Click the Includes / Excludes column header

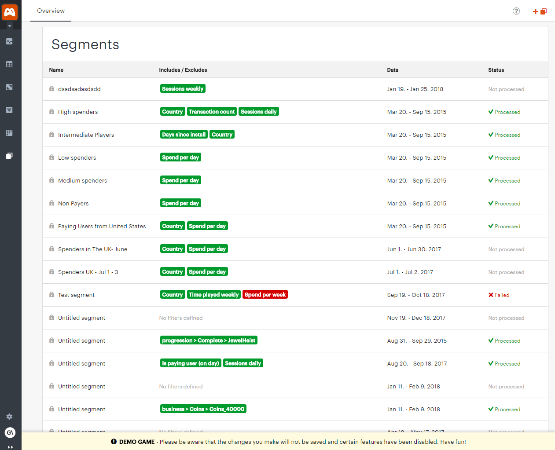(x=183, y=70)
